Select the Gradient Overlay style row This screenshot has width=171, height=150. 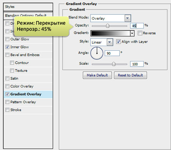28,94
